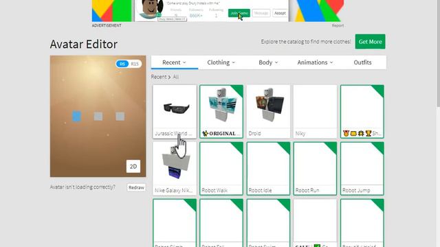Select the Robot Jump animation card

click(x=362, y=168)
